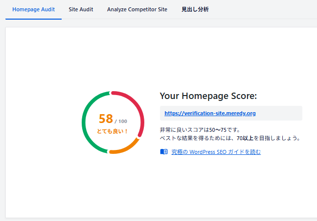
Task: Open the Homepage Audit tab
Action: [x=33, y=9]
